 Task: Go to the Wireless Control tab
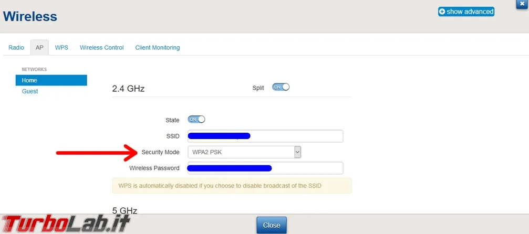click(101, 48)
